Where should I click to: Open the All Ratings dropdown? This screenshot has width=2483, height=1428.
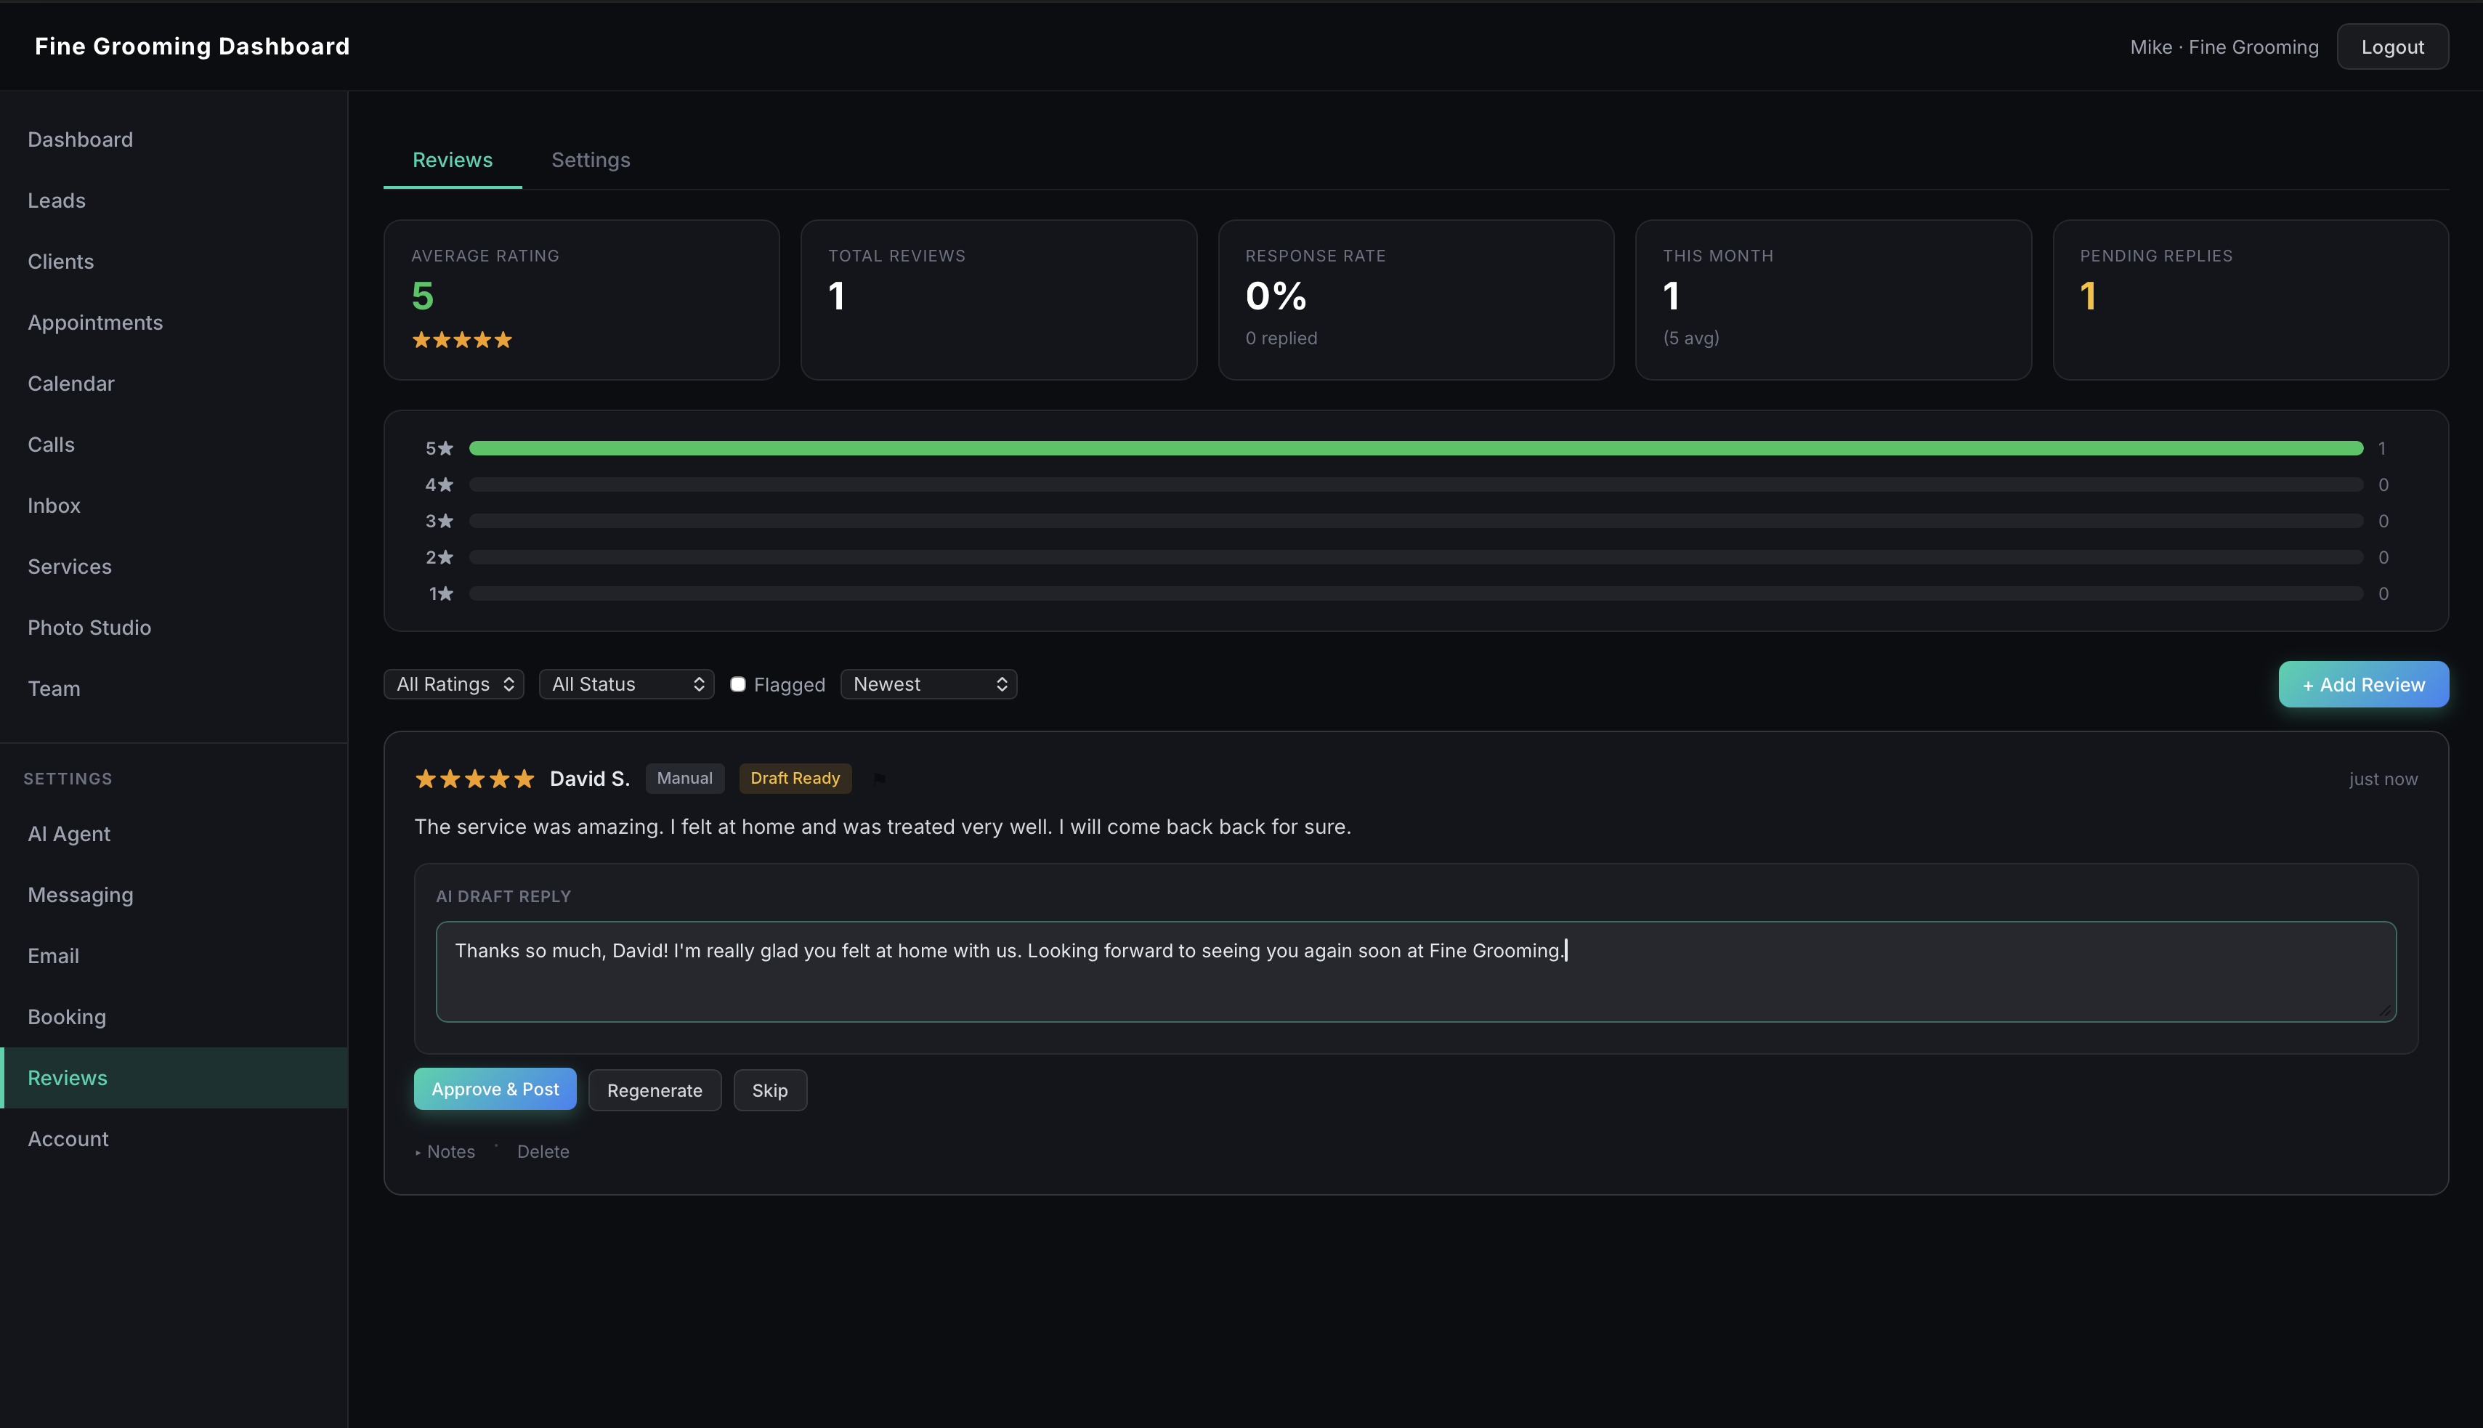click(x=454, y=684)
